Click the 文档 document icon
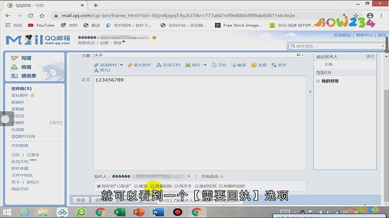The width and height of the screenshot is (389, 218). point(214,65)
